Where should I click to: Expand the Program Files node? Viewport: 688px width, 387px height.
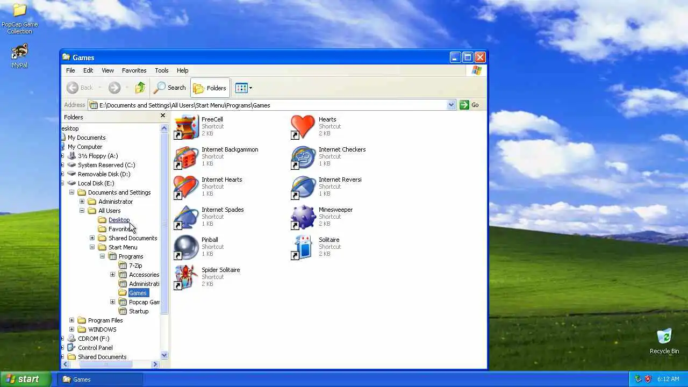pyautogui.click(x=71, y=320)
